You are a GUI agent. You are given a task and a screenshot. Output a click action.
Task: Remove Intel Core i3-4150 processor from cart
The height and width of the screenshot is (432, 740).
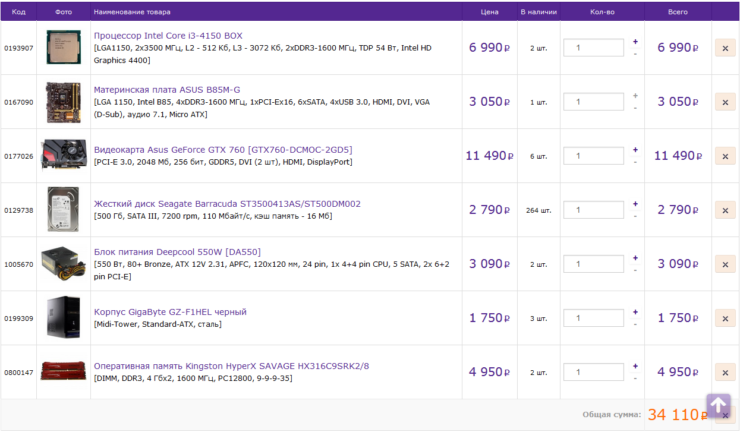click(725, 48)
